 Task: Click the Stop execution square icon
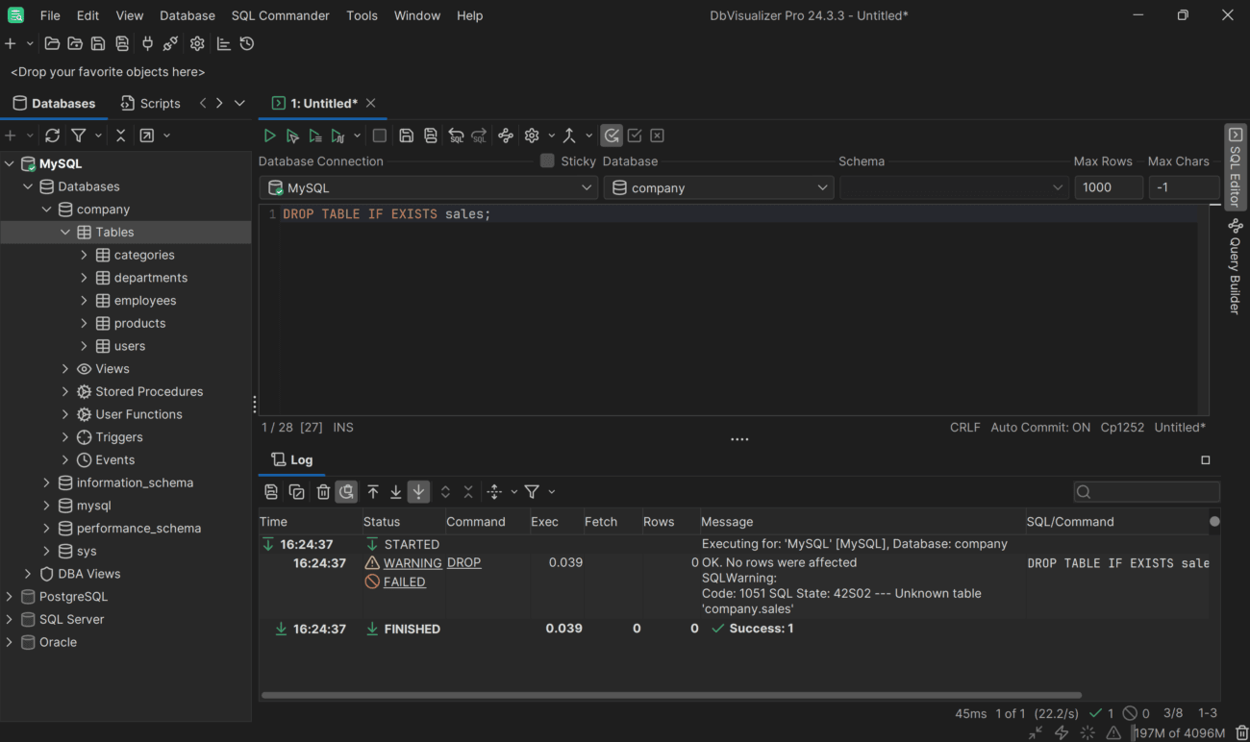coord(380,136)
